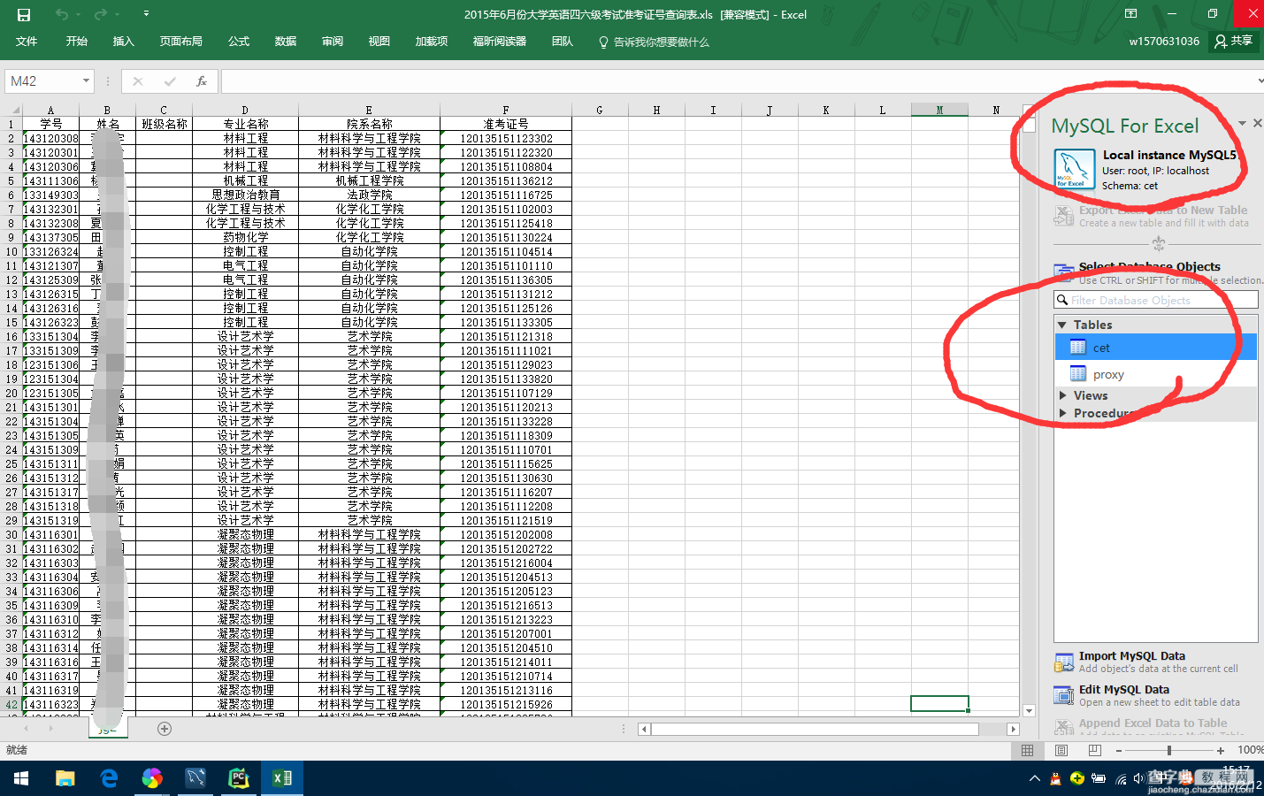Click inside the formula bar input

737,81
